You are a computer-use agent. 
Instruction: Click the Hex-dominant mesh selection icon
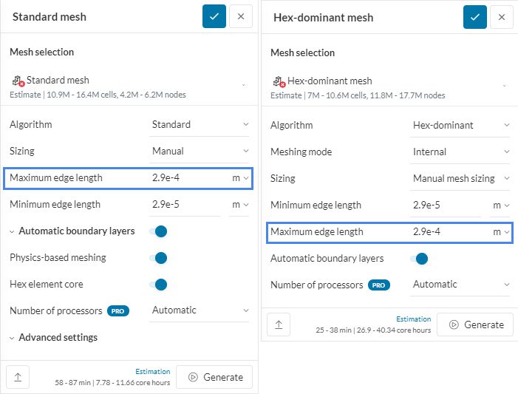pos(278,81)
